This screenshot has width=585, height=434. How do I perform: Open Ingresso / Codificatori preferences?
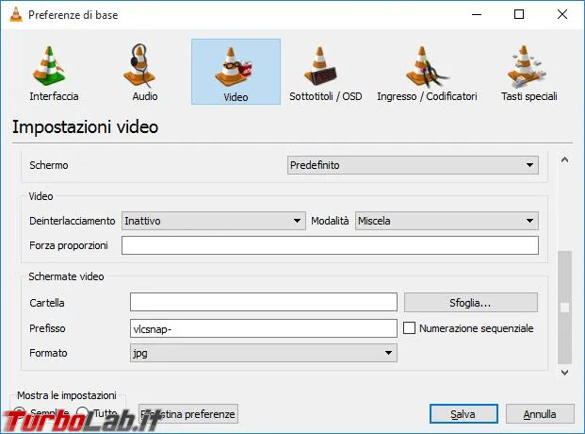click(x=427, y=73)
